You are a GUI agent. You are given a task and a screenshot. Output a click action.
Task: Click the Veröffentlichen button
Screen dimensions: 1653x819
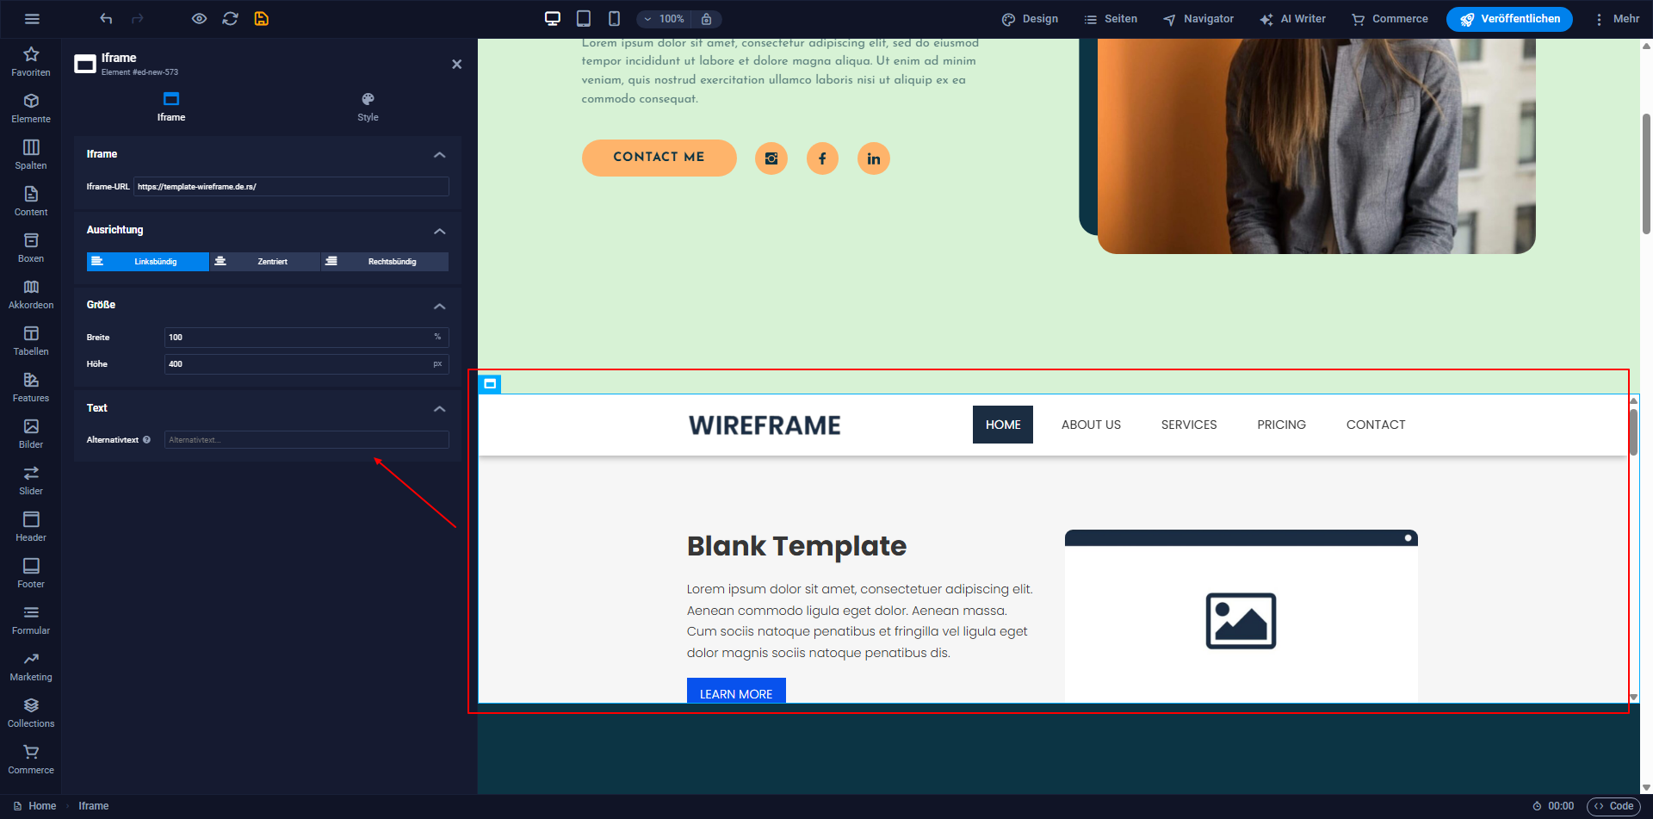point(1508,19)
